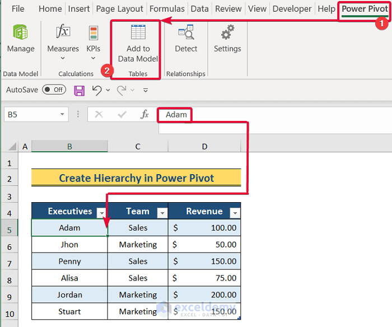Open the Team column filter

coord(162,213)
